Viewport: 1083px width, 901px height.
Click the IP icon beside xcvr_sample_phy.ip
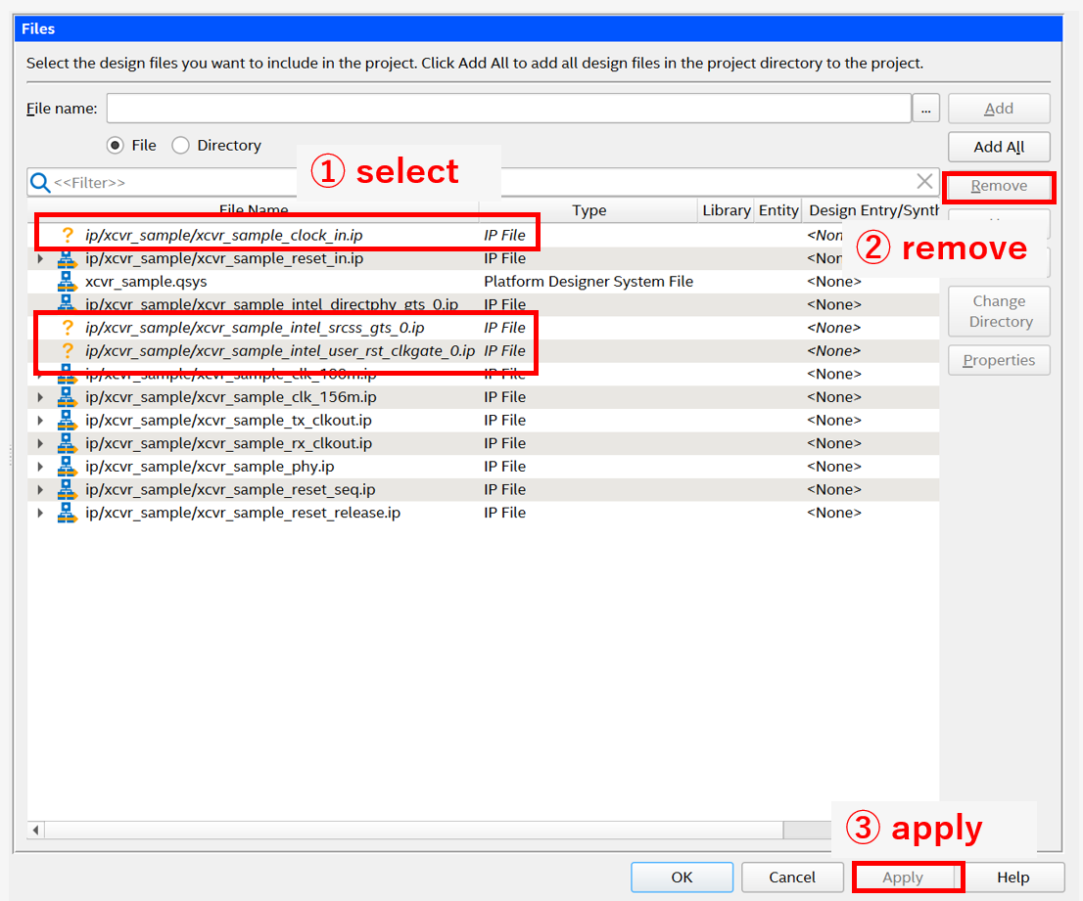coord(67,467)
